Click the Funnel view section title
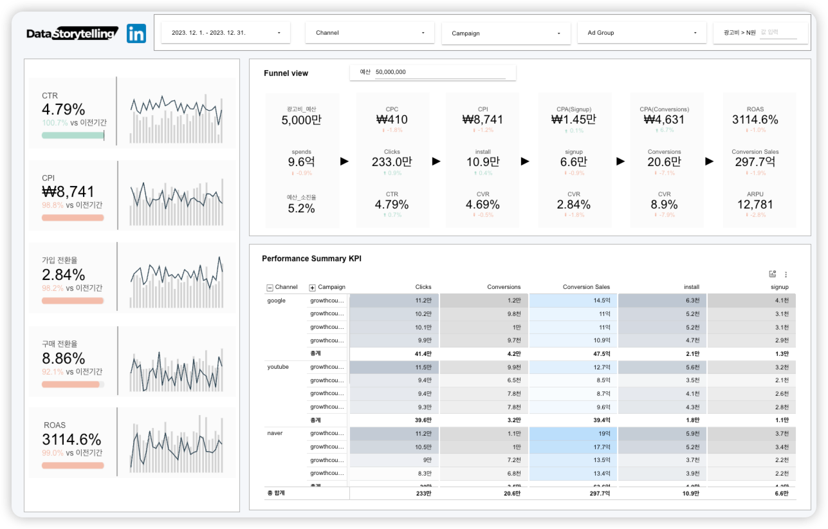828x529 pixels. 286,73
